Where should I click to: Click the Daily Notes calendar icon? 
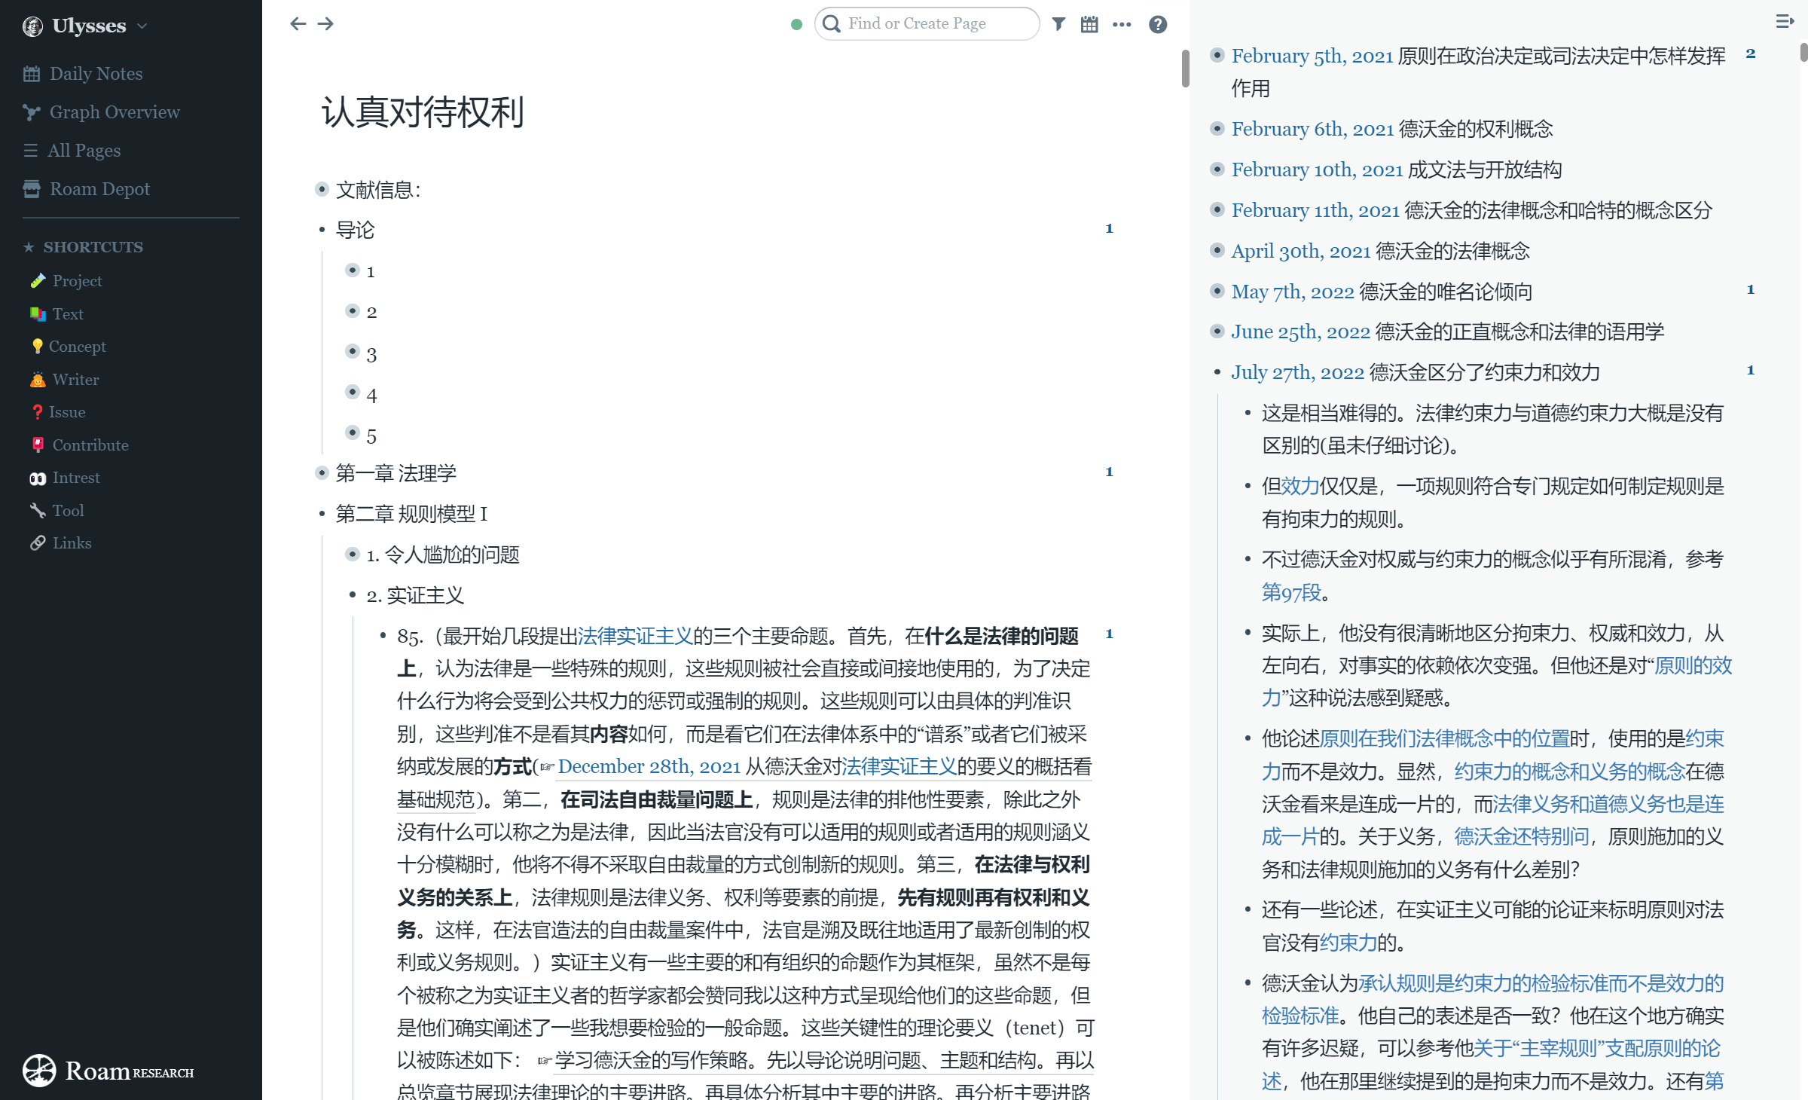pyautogui.click(x=31, y=74)
